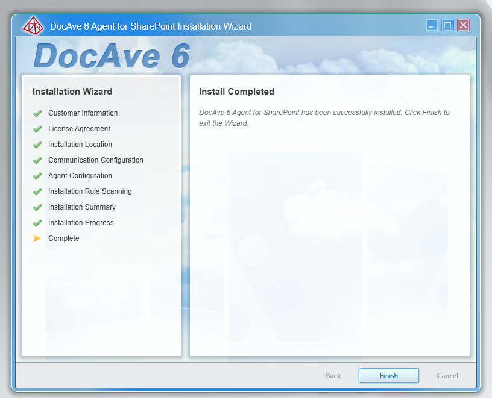
Task: Click the yellow arrow beside the Complete step
Action: coord(37,238)
